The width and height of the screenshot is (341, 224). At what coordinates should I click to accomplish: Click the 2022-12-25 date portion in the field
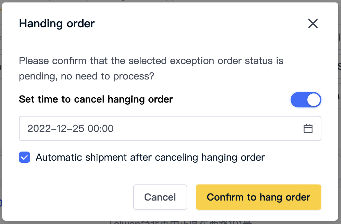56,128
